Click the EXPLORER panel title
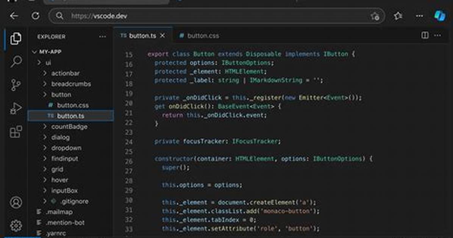This screenshot has height=238, width=453. (x=52, y=37)
